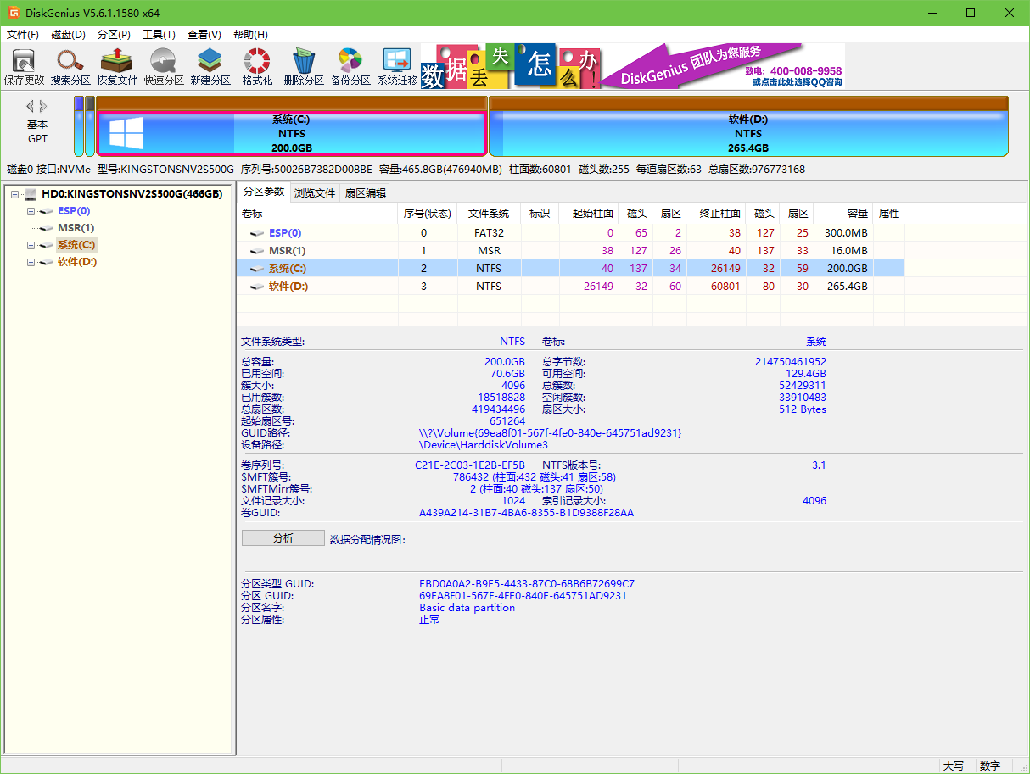This screenshot has width=1030, height=774.
Task: Expand the 软件(D:) tree node
Action: (x=31, y=262)
